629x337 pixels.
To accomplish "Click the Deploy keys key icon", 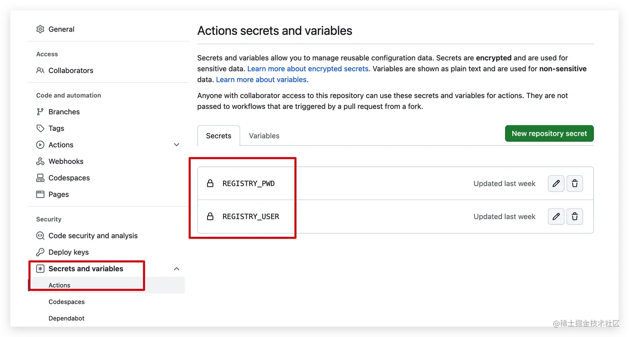I will (40, 252).
